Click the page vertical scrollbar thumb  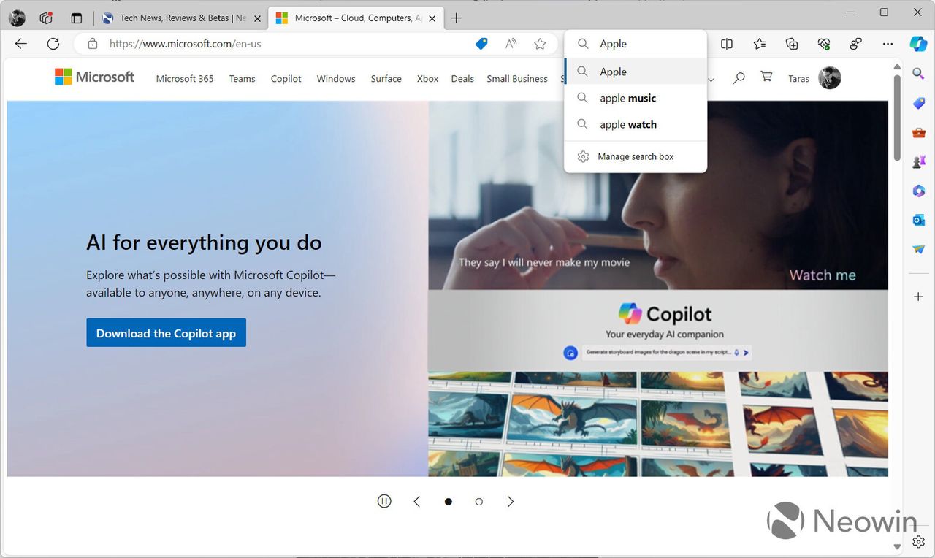898,118
